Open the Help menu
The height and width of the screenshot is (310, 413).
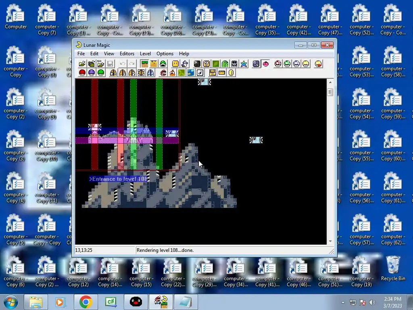click(184, 54)
